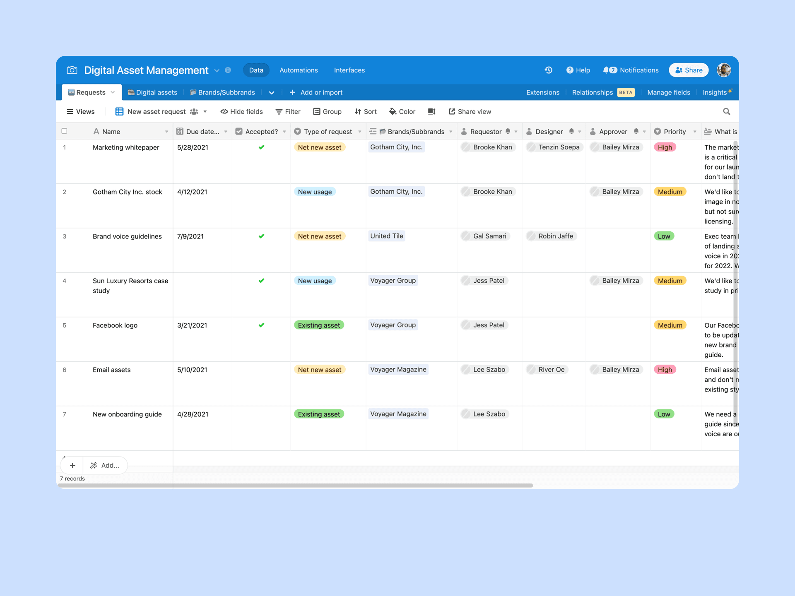Click the Color paint bucket icon
Viewport: 795px width, 596px height.
[393, 111]
